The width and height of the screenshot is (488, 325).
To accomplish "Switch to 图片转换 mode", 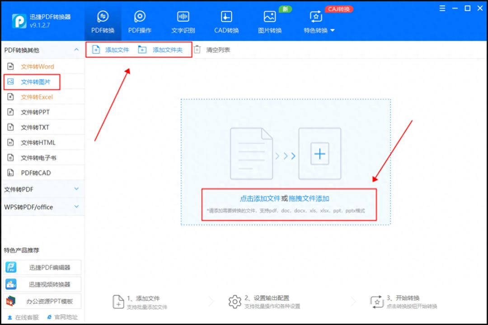I will pos(270,20).
